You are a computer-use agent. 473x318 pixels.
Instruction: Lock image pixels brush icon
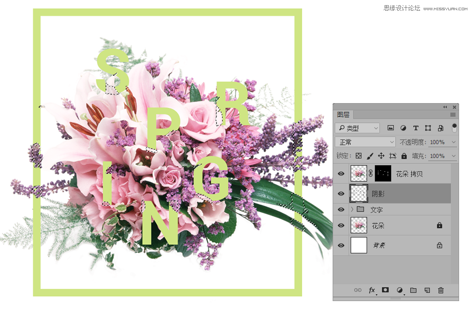click(370, 156)
